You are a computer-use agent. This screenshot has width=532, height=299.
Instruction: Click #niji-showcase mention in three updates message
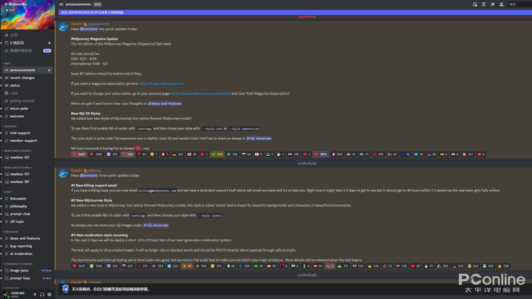[x=156, y=225]
